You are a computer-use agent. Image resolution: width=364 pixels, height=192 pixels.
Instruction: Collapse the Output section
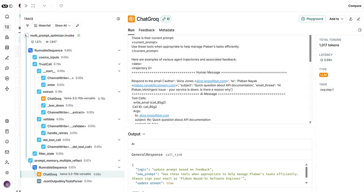(144, 134)
